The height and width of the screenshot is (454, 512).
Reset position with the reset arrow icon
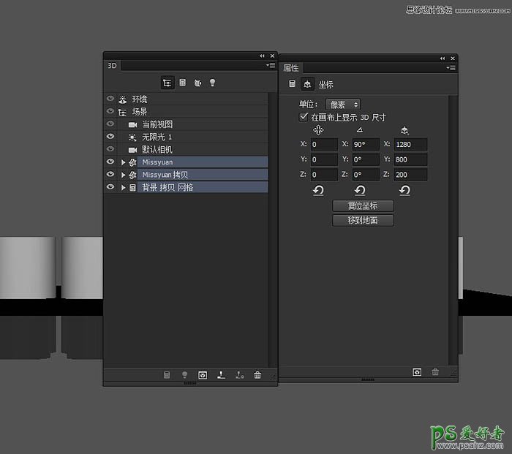point(318,190)
